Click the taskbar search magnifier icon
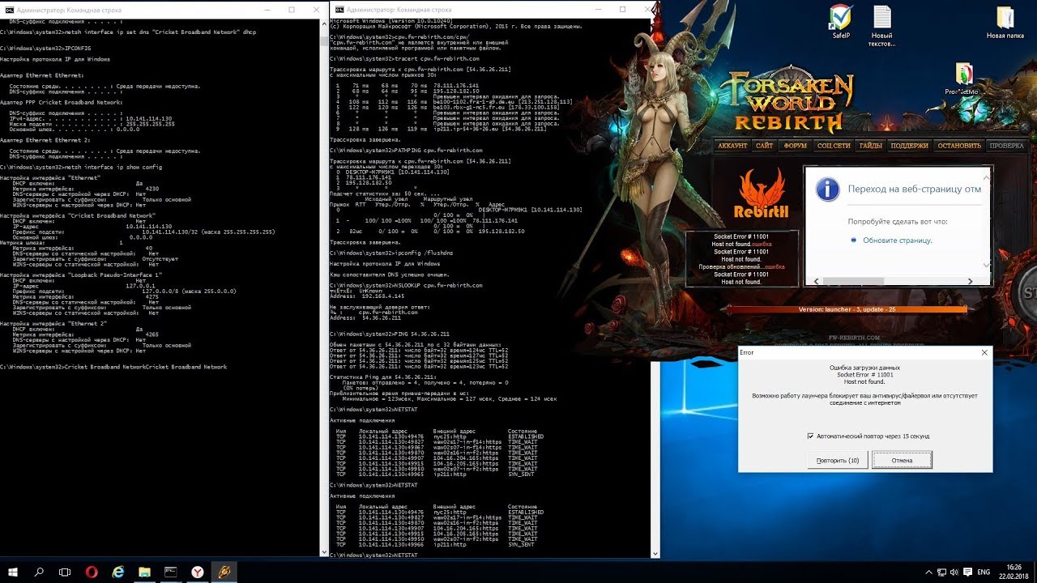The image size is (1037, 583). (40, 572)
